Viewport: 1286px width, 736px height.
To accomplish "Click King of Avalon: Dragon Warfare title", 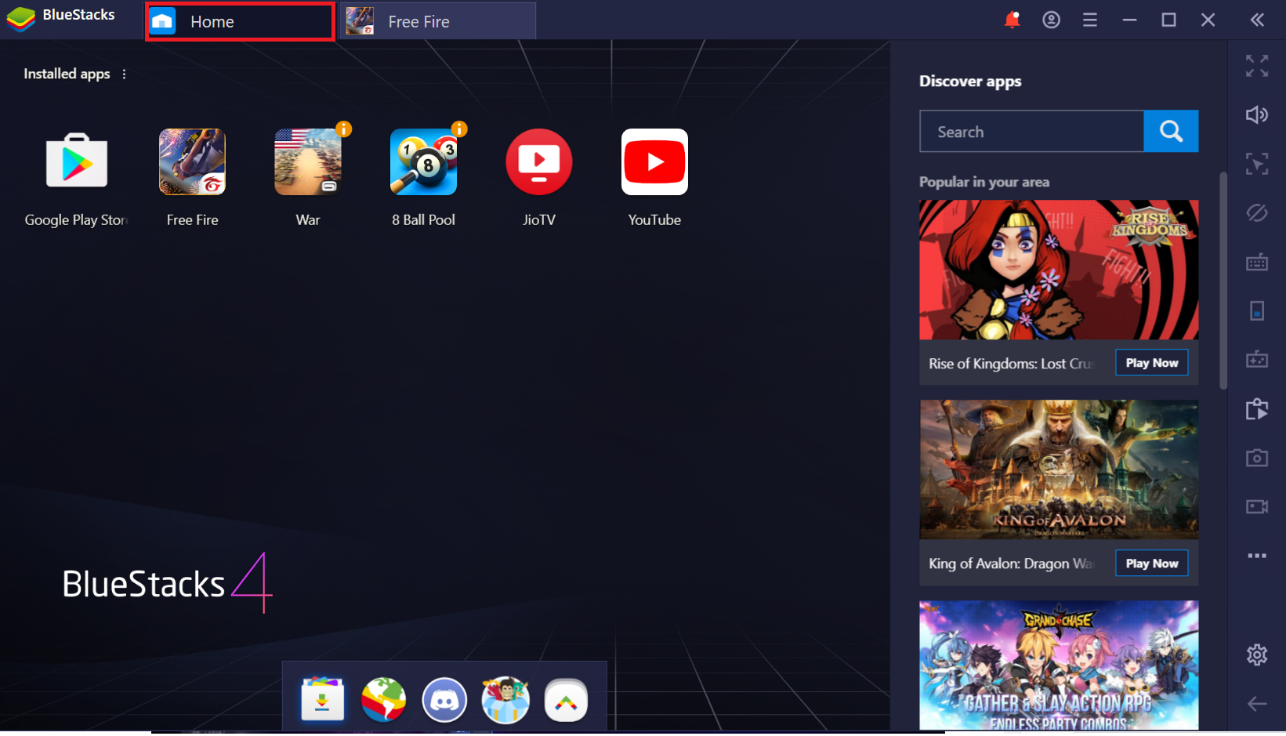I will [1011, 564].
